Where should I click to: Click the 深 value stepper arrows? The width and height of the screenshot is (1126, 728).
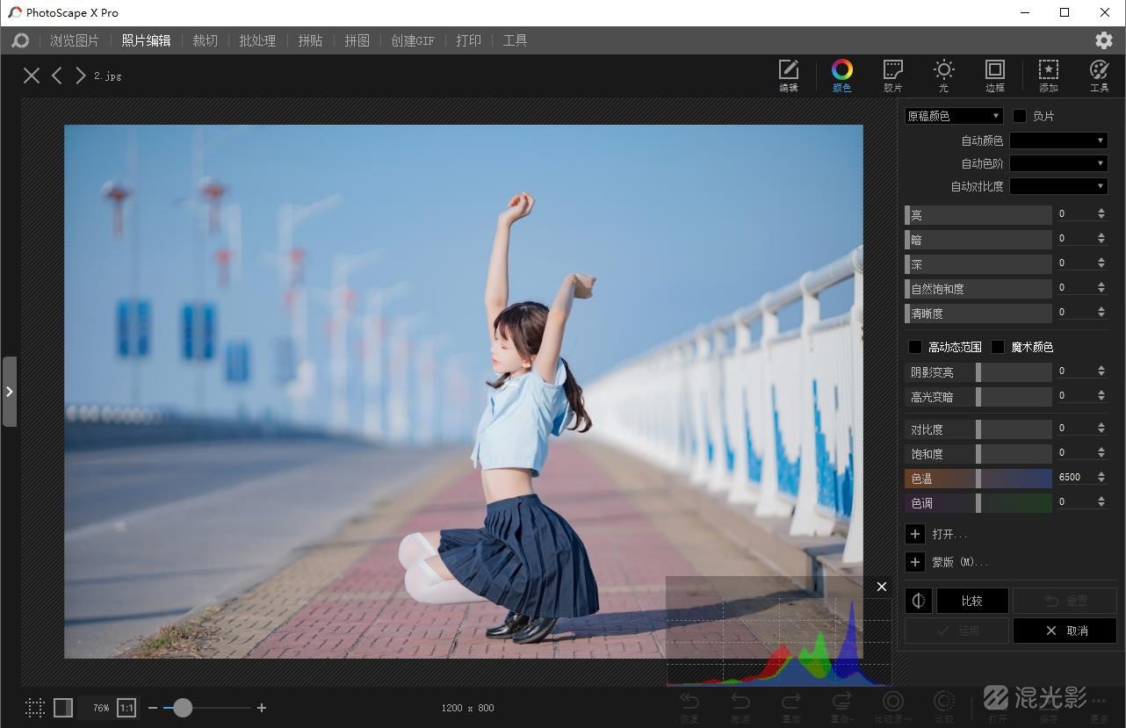(x=1101, y=263)
